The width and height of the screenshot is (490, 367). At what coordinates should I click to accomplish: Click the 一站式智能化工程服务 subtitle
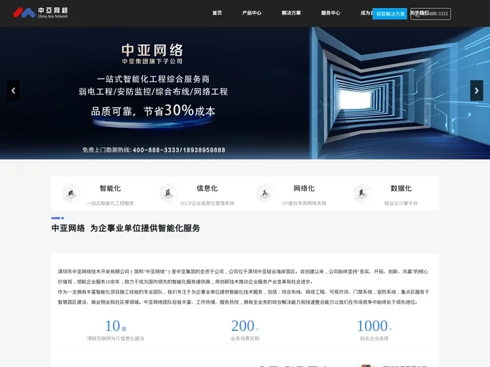[110, 203]
